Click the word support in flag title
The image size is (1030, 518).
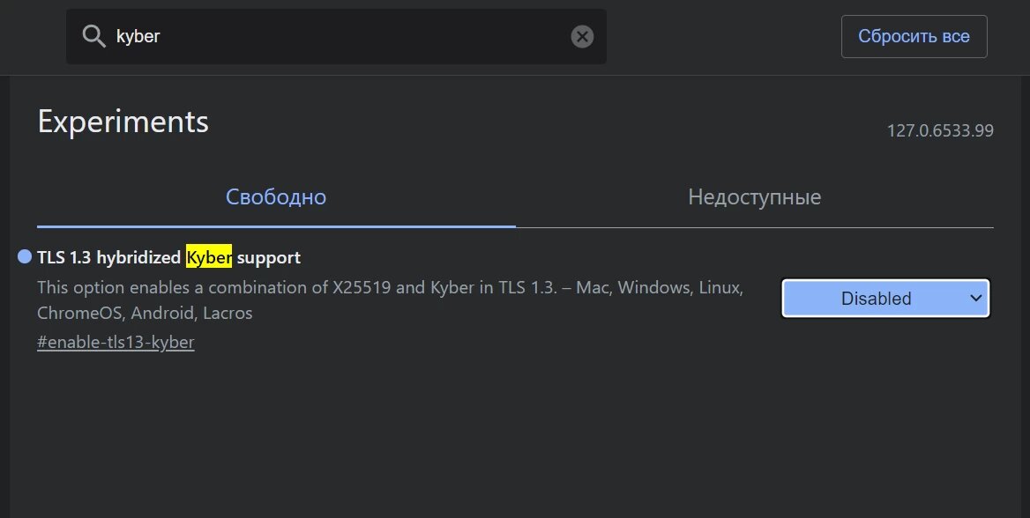click(x=269, y=258)
